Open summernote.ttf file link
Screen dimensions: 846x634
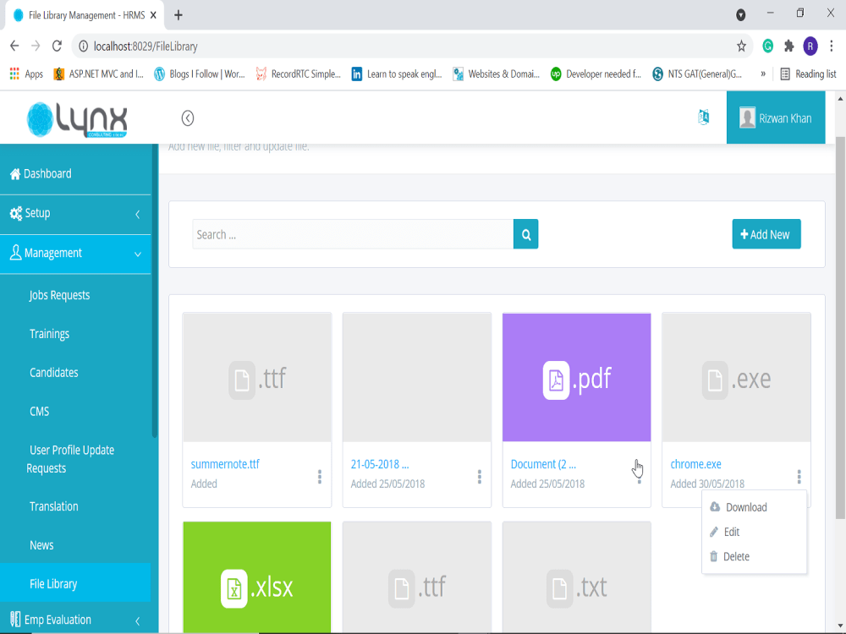tap(225, 464)
